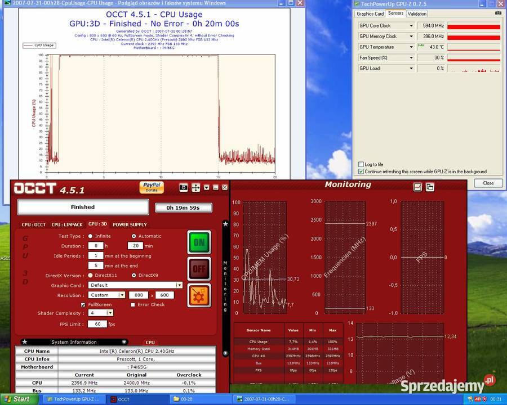Click the move-window crosshair arrows icon
This screenshot has height=405, width=507.
pos(195,187)
